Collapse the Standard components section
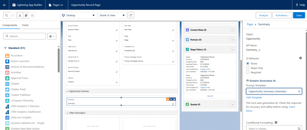This screenshot has height=130, width=307. (6, 48)
